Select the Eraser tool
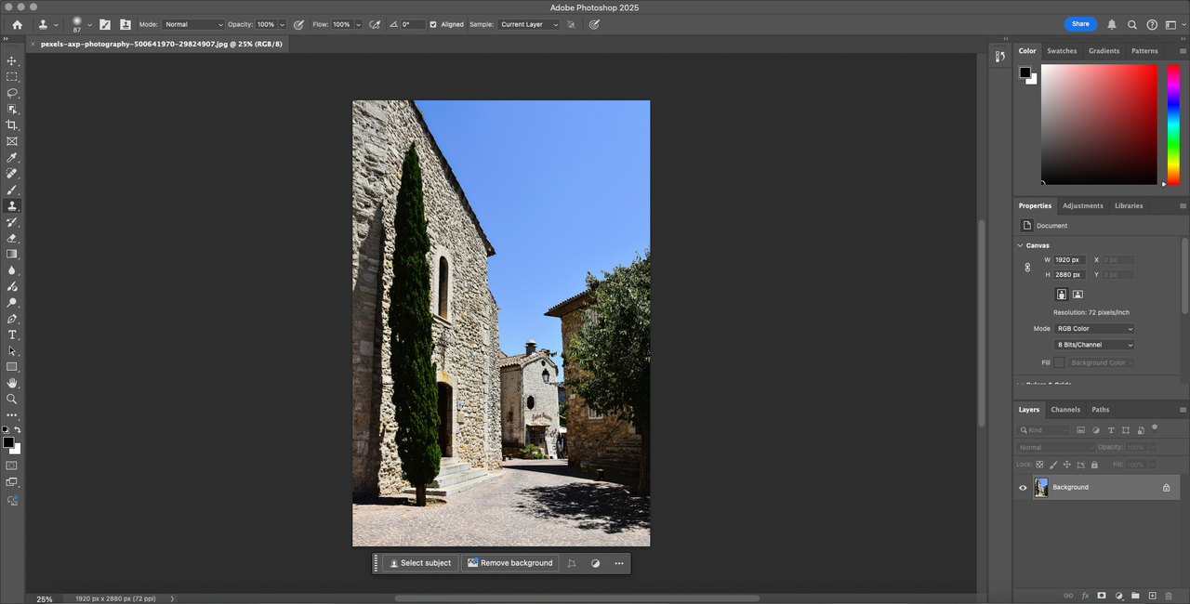This screenshot has width=1190, height=604. click(x=12, y=238)
